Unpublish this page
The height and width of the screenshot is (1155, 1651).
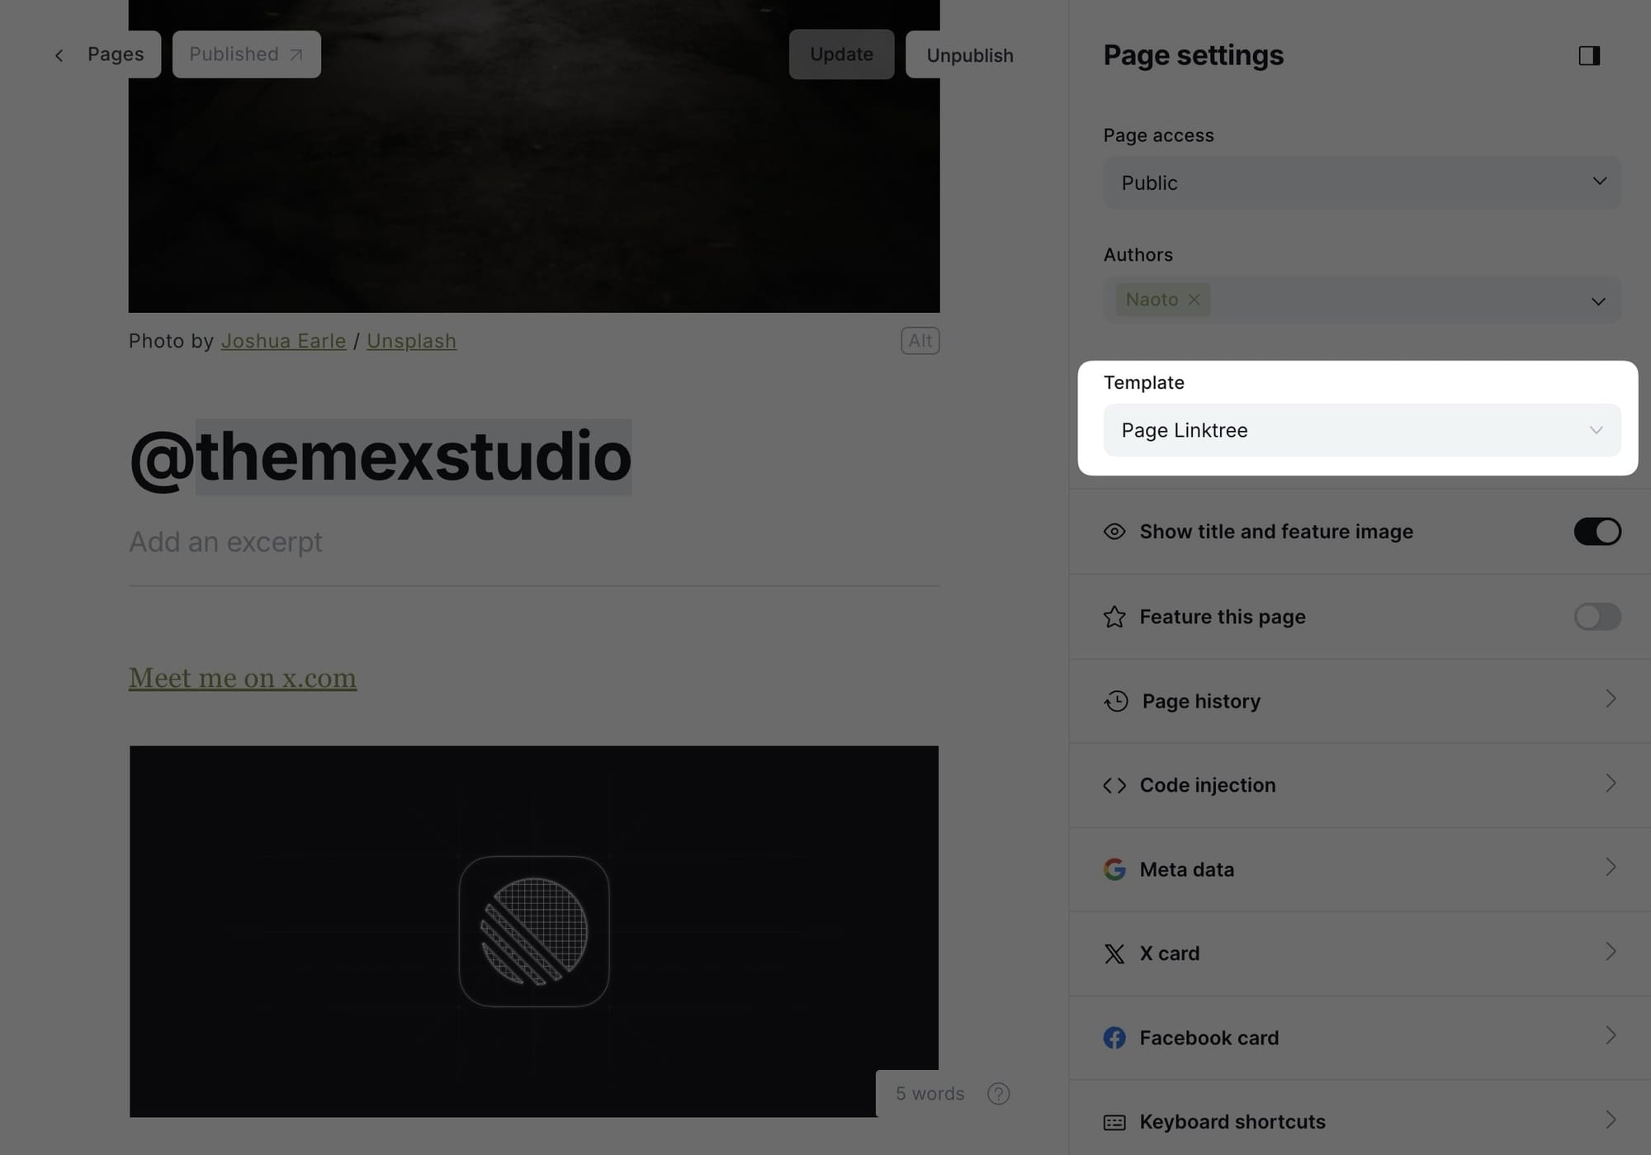coord(970,55)
